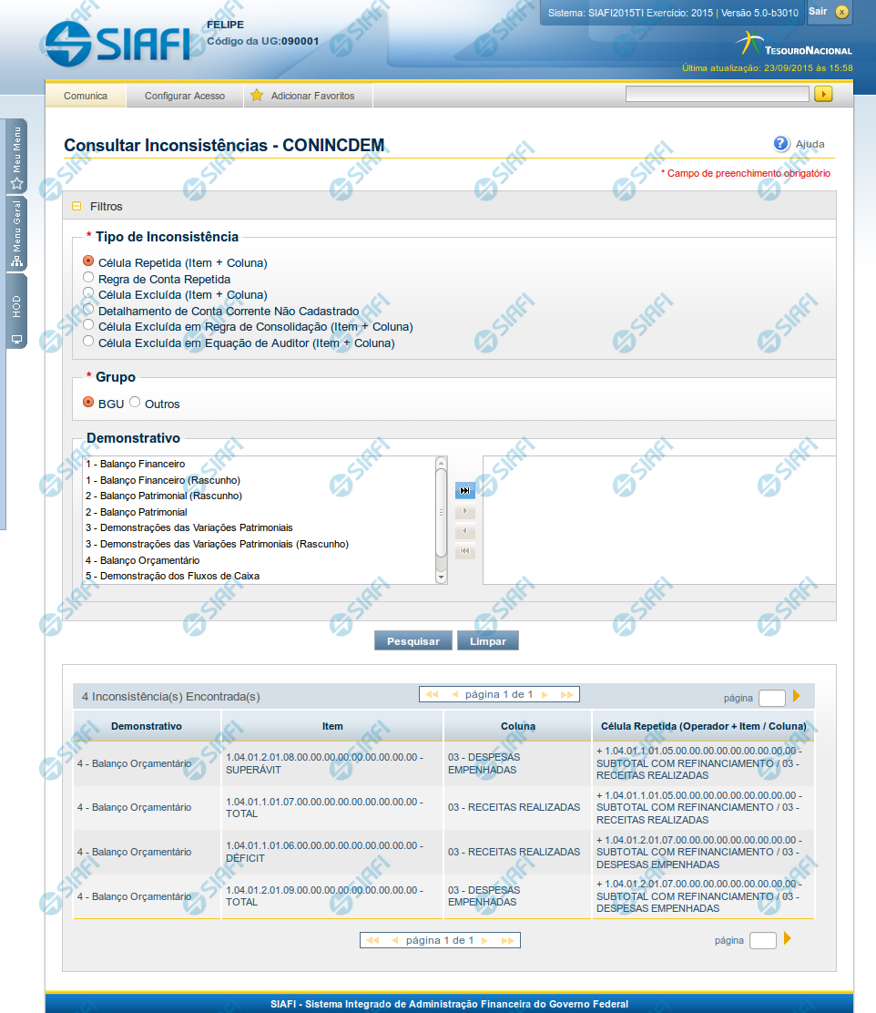Choose the Outros group radio button

(x=135, y=402)
